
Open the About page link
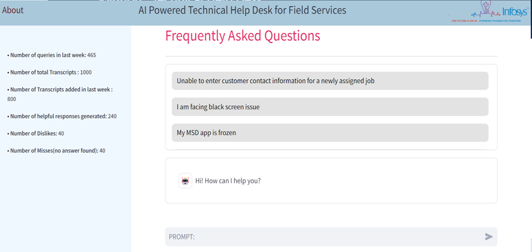tap(13, 10)
